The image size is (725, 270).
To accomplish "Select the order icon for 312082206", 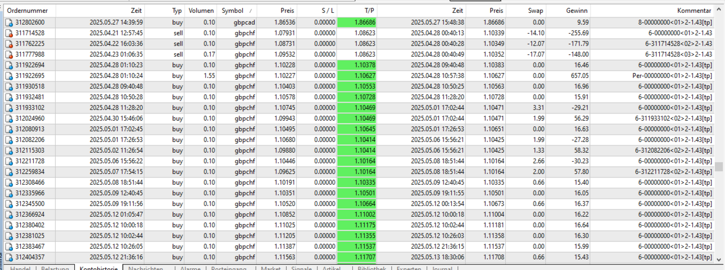I will [9, 140].
